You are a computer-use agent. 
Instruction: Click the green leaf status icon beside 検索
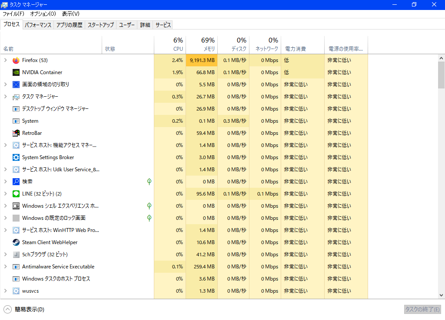(149, 182)
